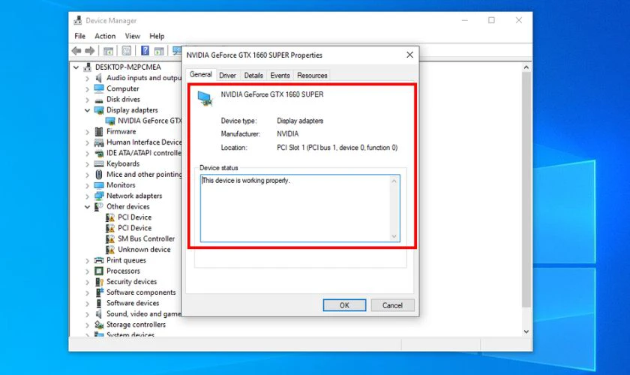
Task: Expand the Monitors node
Action: pyautogui.click(x=88, y=185)
